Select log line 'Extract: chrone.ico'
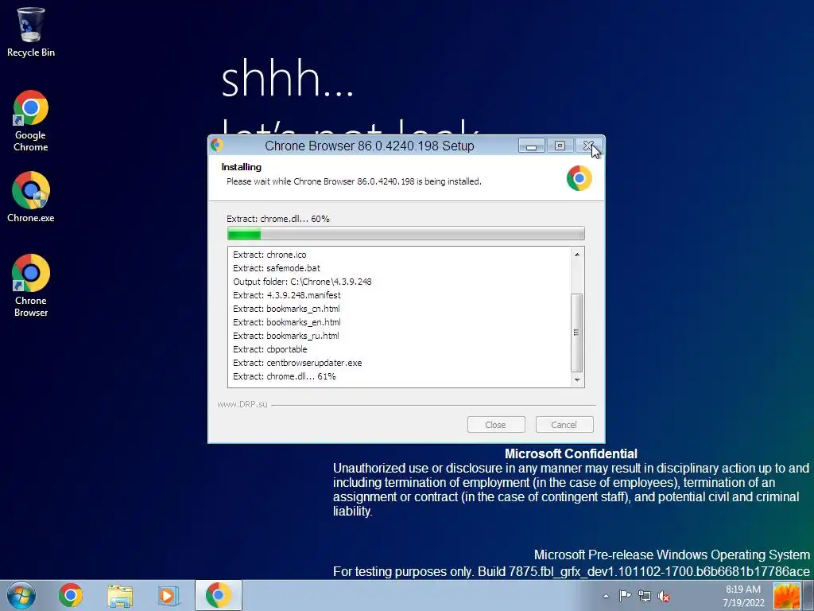Image resolution: width=814 pixels, height=611 pixels. [269, 255]
